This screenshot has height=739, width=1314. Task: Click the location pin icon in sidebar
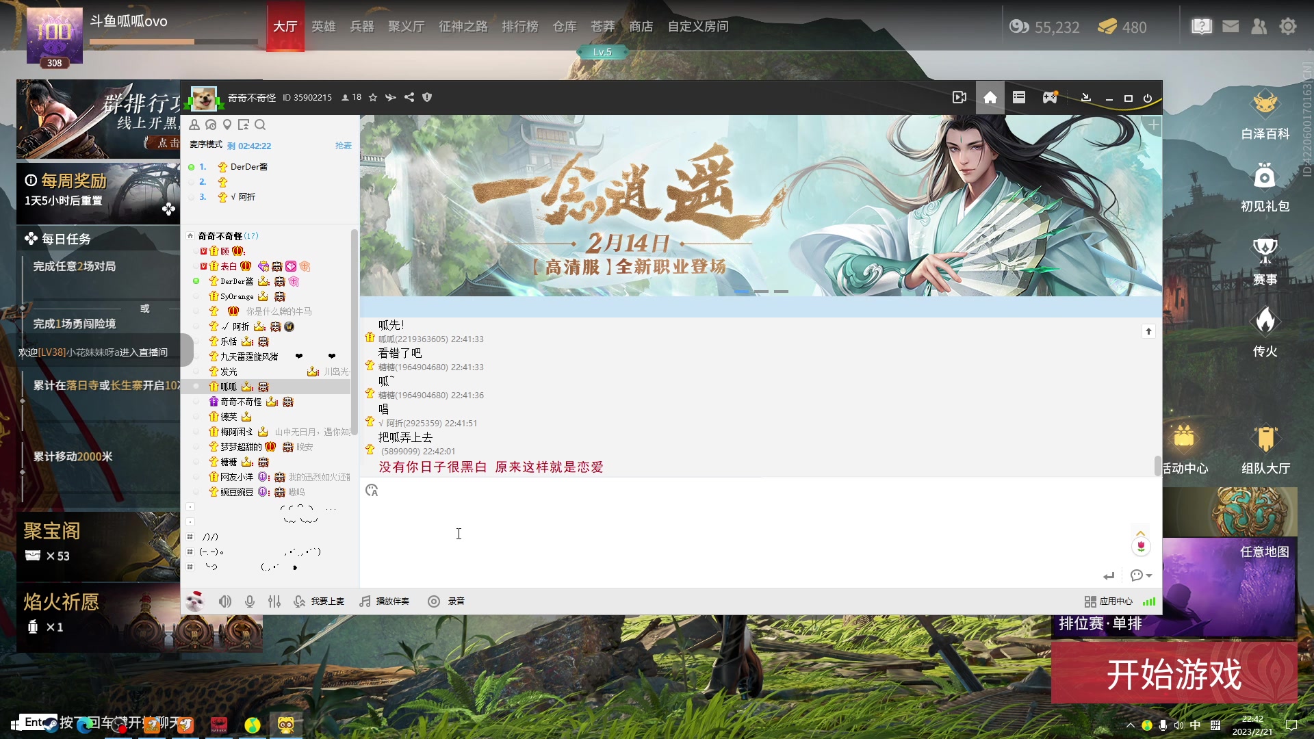(227, 125)
